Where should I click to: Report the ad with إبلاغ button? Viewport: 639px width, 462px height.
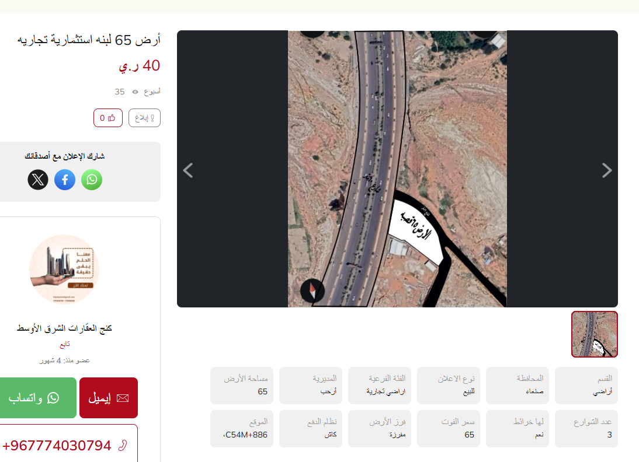[x=145, y=118]
